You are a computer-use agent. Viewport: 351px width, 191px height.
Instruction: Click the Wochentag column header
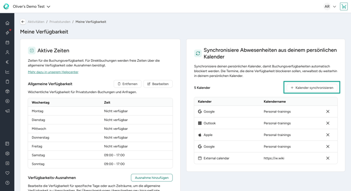tap(40, 103)
